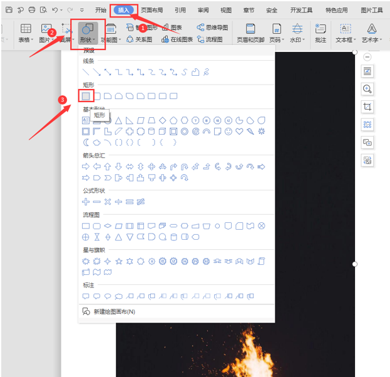Select the smiley face basic shape
The image size is (390, 377).
[x=228, y=132]
